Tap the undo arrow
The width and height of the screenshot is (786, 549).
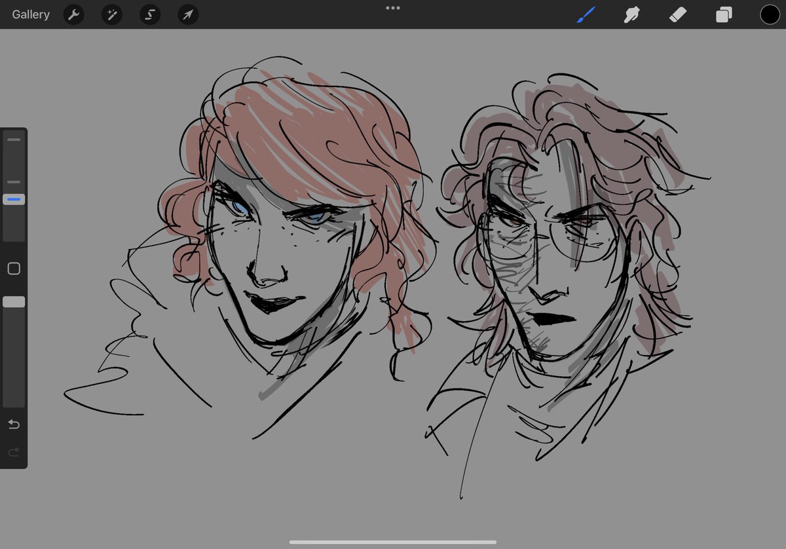14,424
